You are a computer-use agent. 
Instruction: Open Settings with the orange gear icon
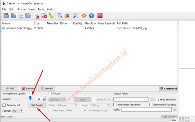[x=84, y=16]
